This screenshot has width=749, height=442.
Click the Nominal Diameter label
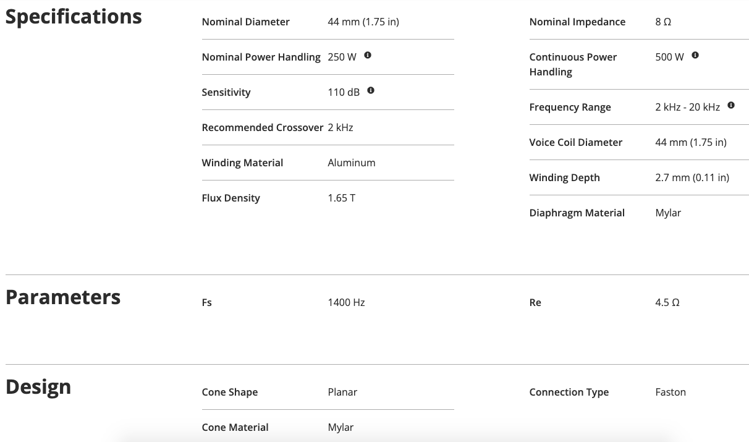(x=245, y=22)
